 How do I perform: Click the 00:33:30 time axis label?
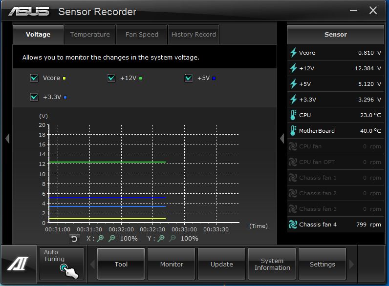(216, 229)
